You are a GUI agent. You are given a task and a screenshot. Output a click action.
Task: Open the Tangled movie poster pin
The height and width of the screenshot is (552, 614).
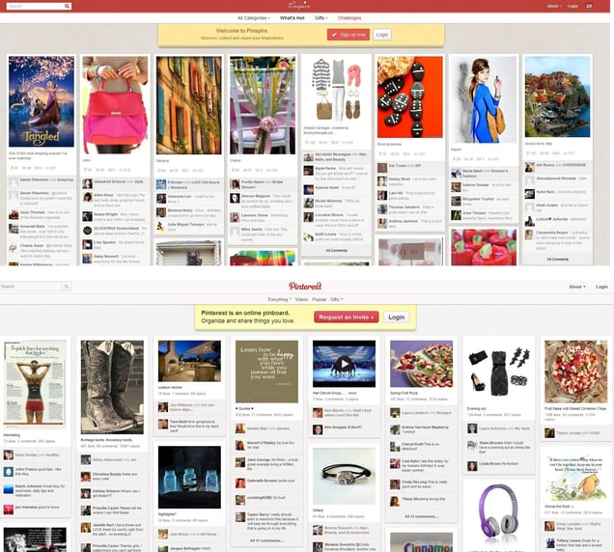[42, 101]
